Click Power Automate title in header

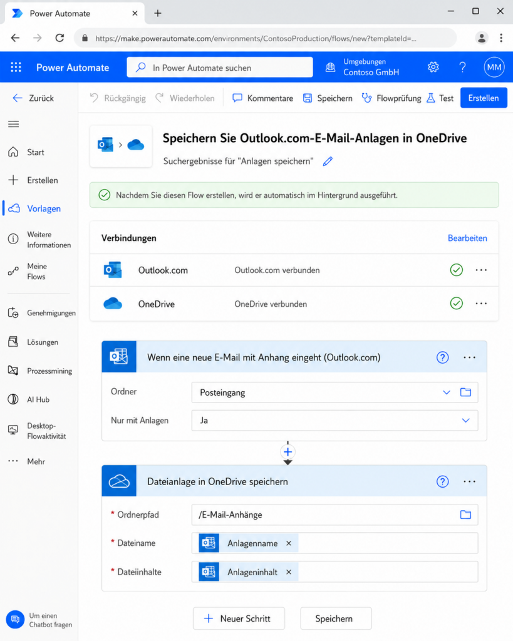tap(73, 68)
